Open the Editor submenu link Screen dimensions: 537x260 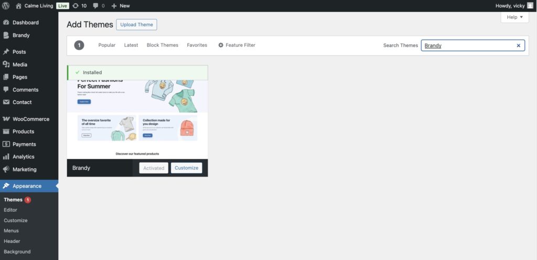(10, 210)
